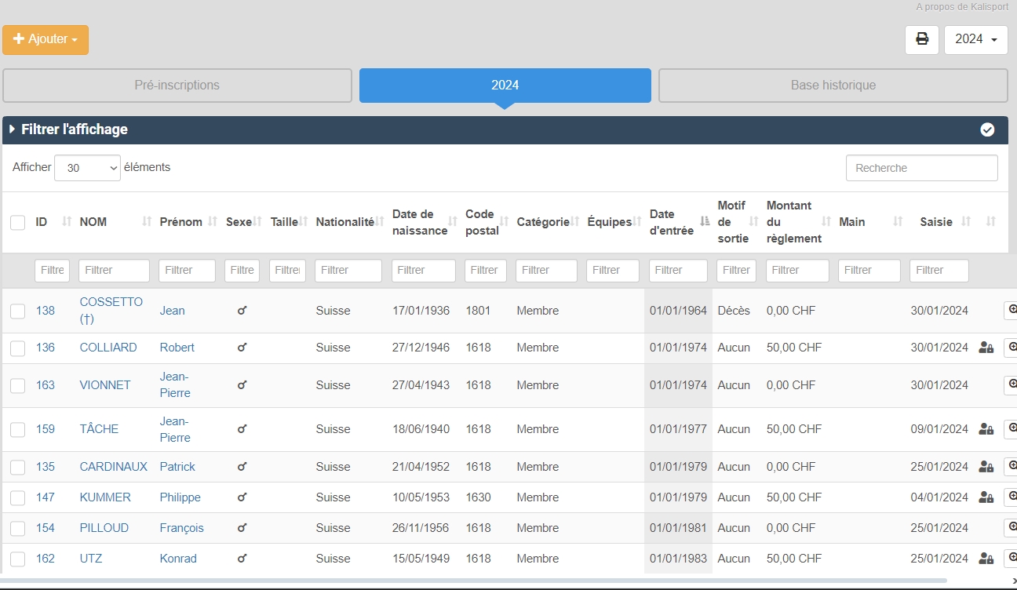
Task: Switch to the Pré-inscriptions tab
Action: [x=177, y=86]
